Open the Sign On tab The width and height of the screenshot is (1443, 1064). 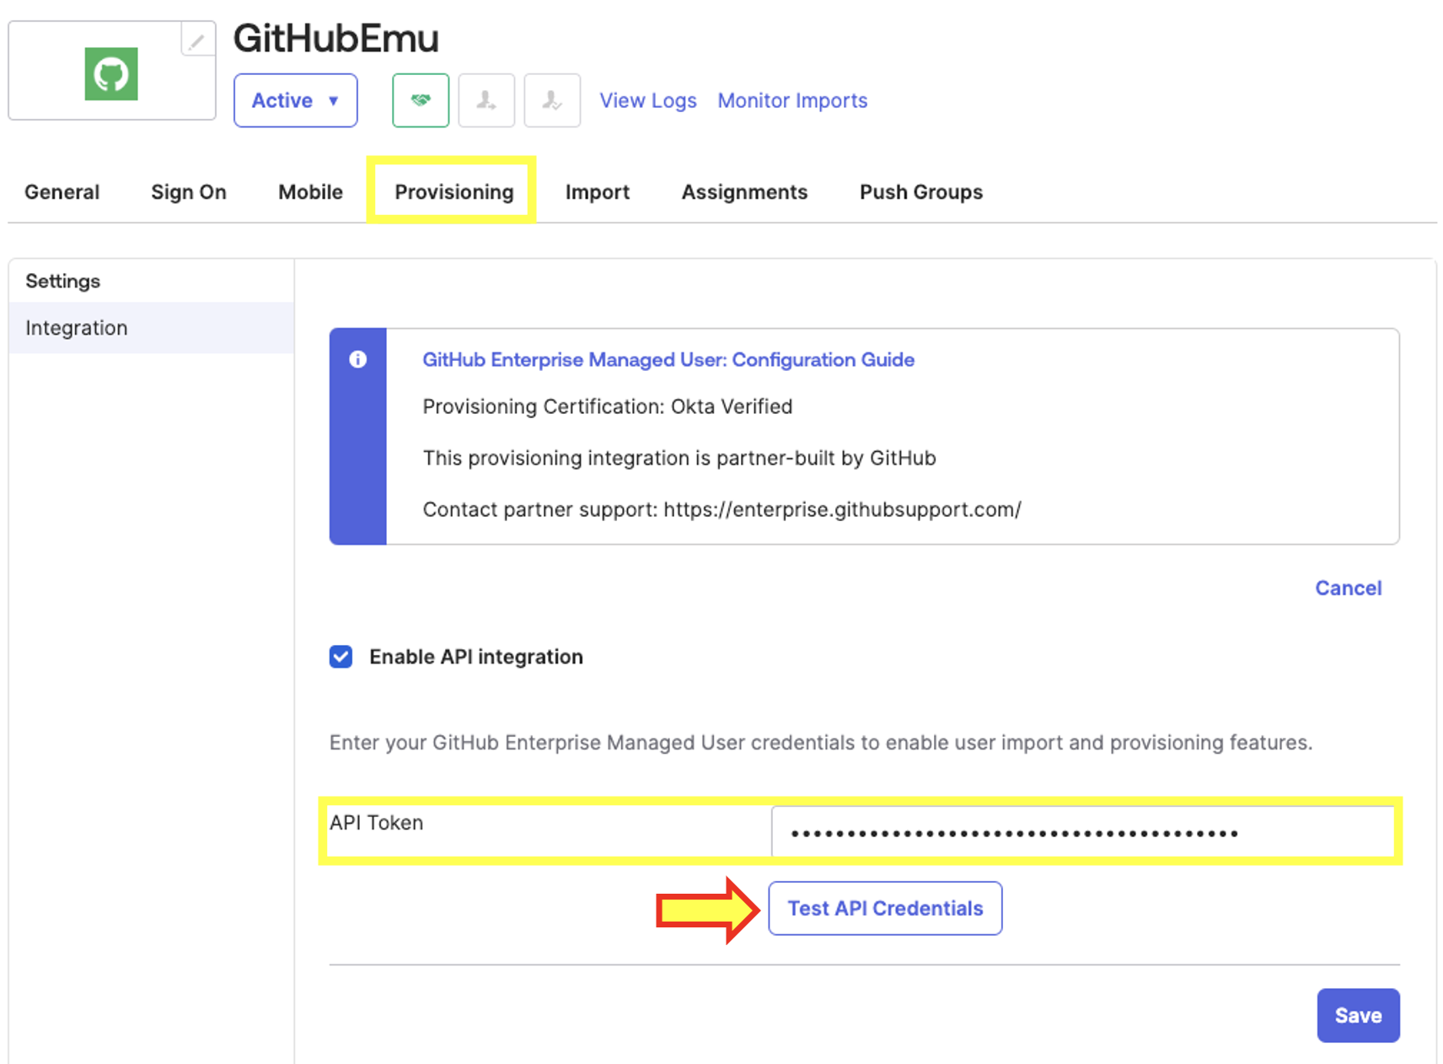189,192
